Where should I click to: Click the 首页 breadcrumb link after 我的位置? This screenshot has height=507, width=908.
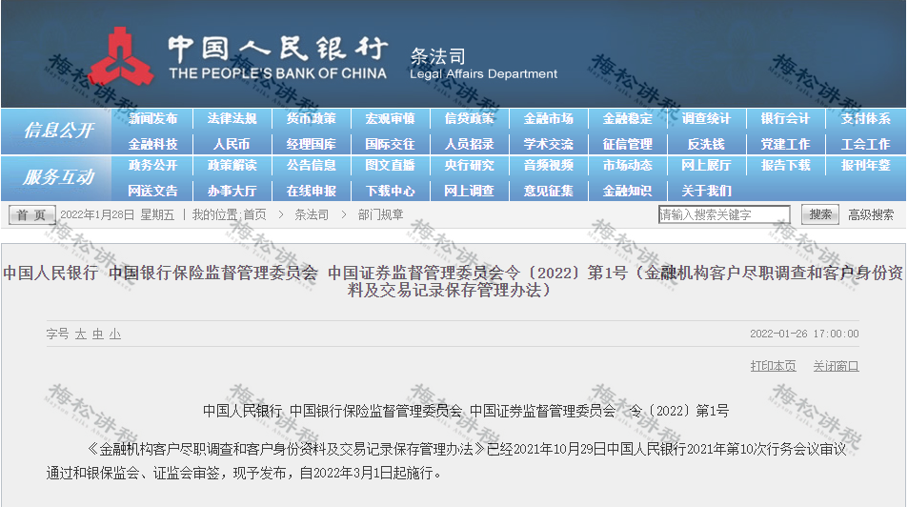tap(254, 215)
